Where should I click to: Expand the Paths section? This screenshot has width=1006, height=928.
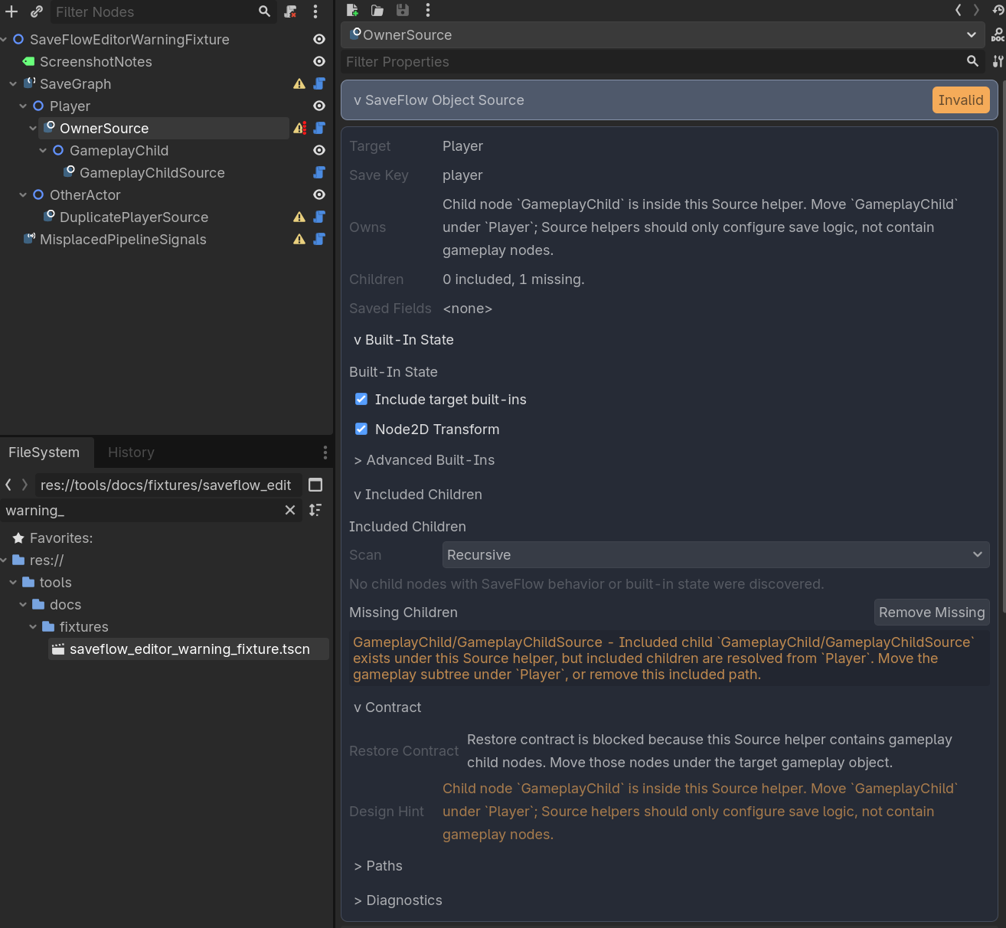pyautogui.click(x=378, y=865)
